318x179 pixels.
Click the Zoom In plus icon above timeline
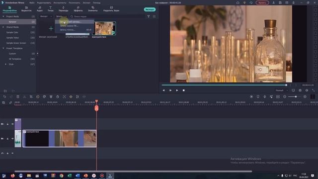pos(305,97)
